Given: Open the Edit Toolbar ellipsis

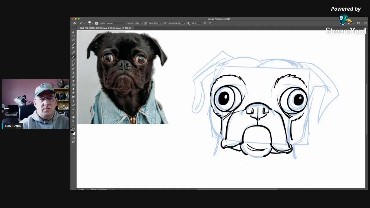Looking at the screenshot, I should [73, 125].
